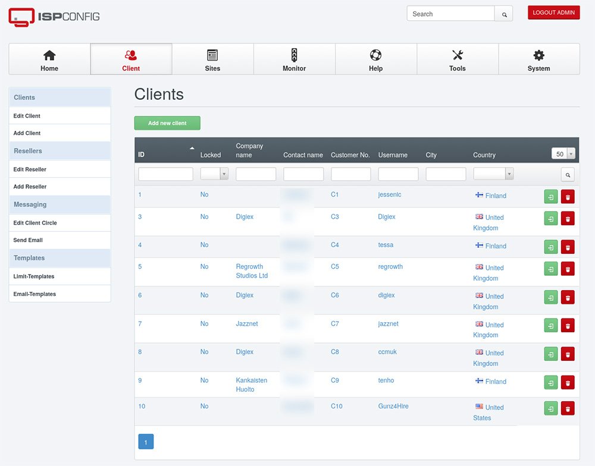Apply table filter with magnifier button
This screenshot has height=466, width=595.
coord(568,175)
